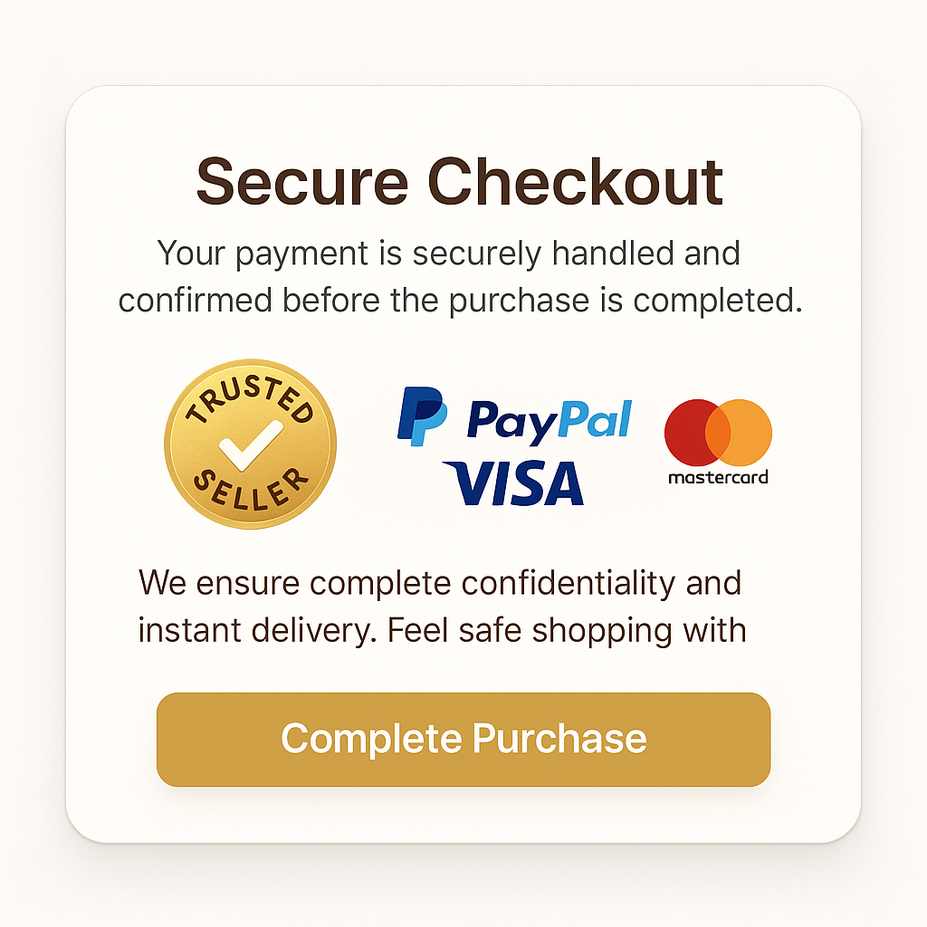Screen dimensions: 927x927
Task: Click the gold Trusted Seller badge
Action: (250, 444)
